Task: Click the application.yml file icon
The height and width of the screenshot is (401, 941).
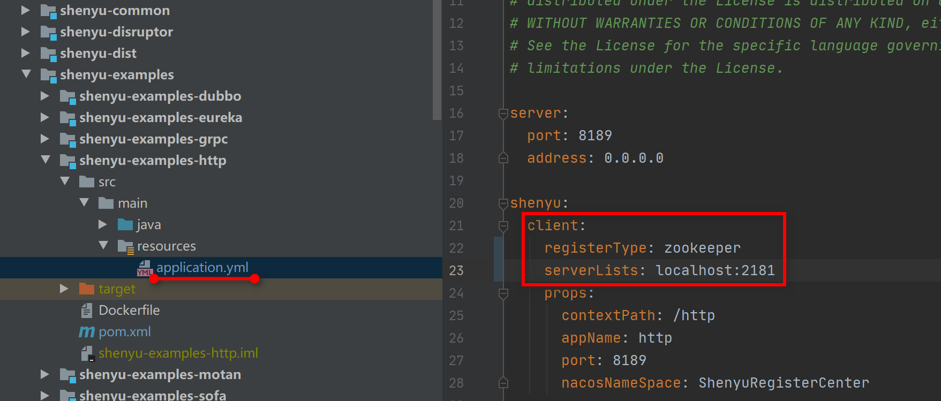Action: tap(145, 268)
